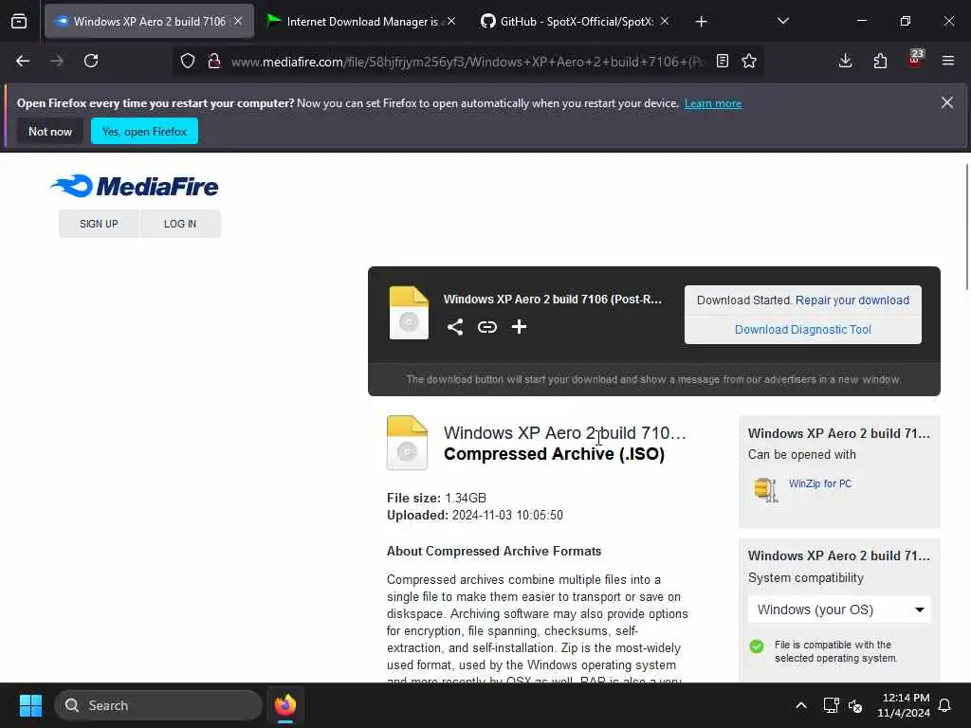Screen dimensions: 971x728
Task: Open the muted volume tray icon
Action: (855, 705)
